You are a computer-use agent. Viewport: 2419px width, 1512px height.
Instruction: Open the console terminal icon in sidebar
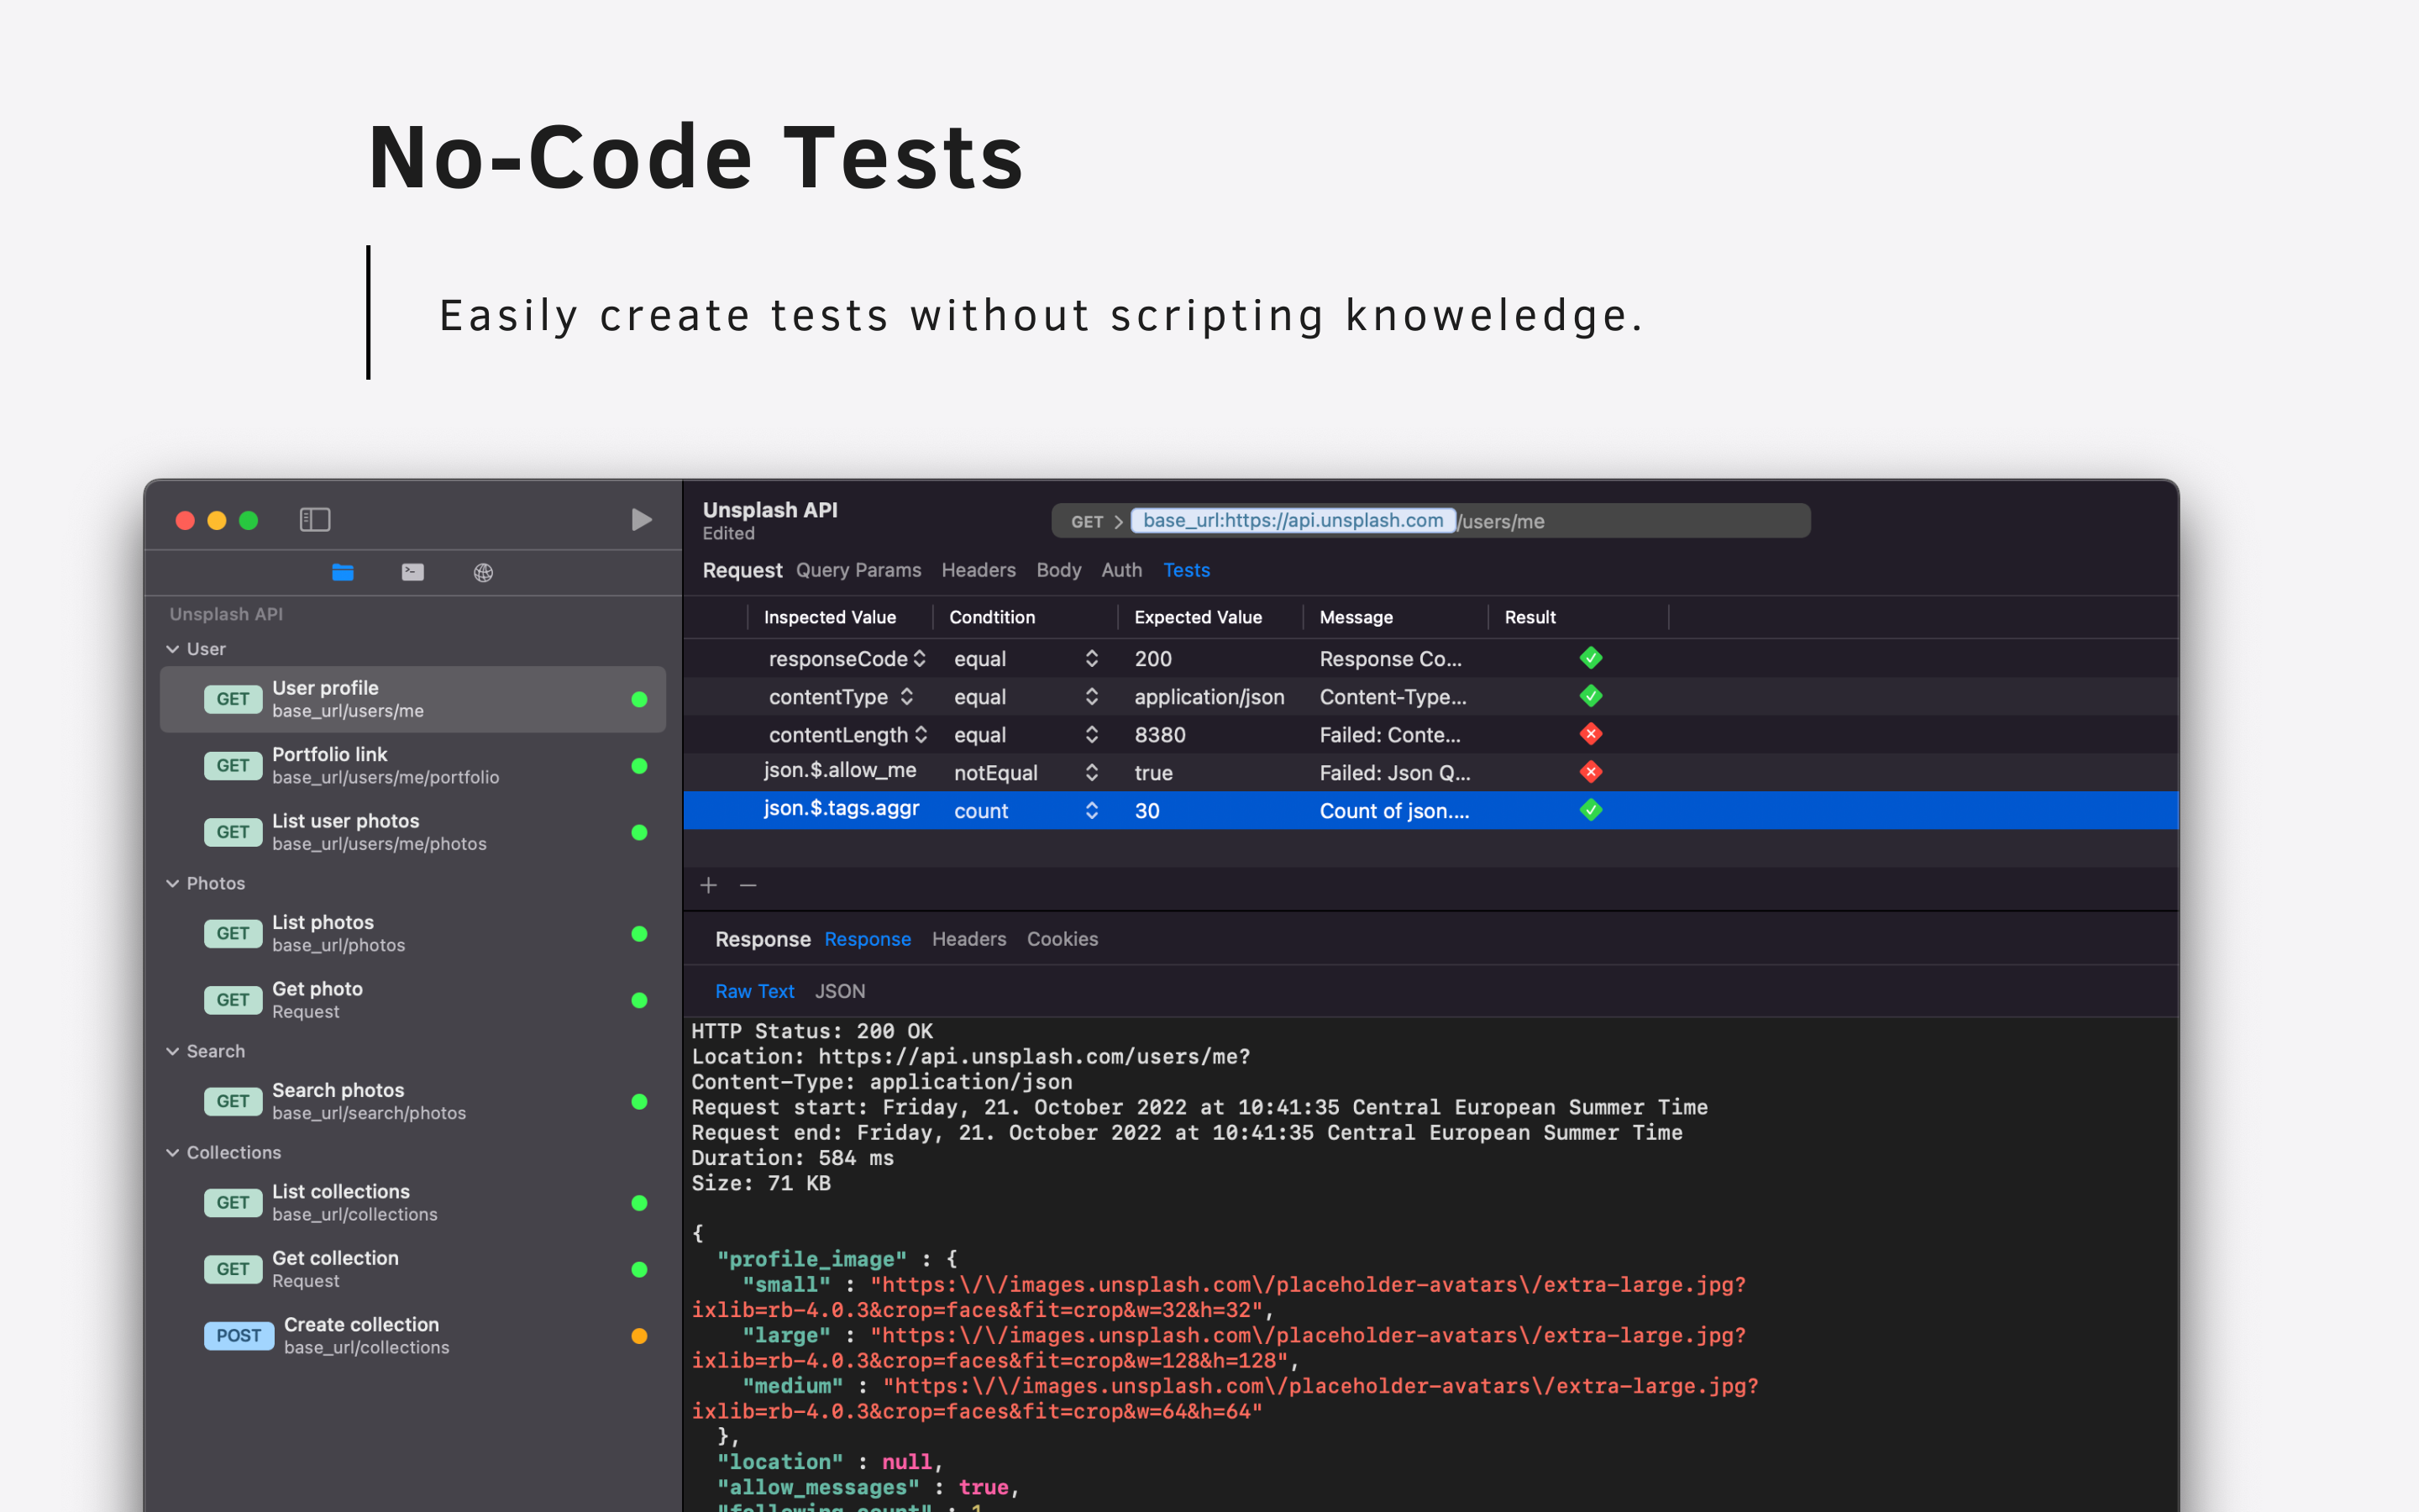413,572
